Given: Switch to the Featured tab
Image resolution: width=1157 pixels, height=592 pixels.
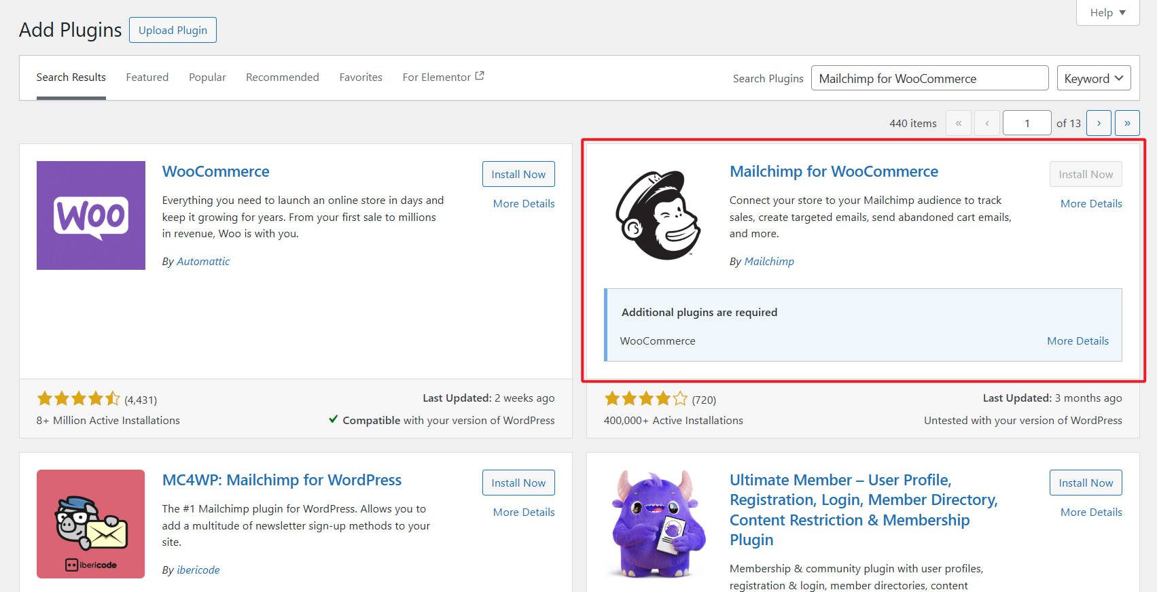Looking at the screenshot, I should click(x=147, y=77).
